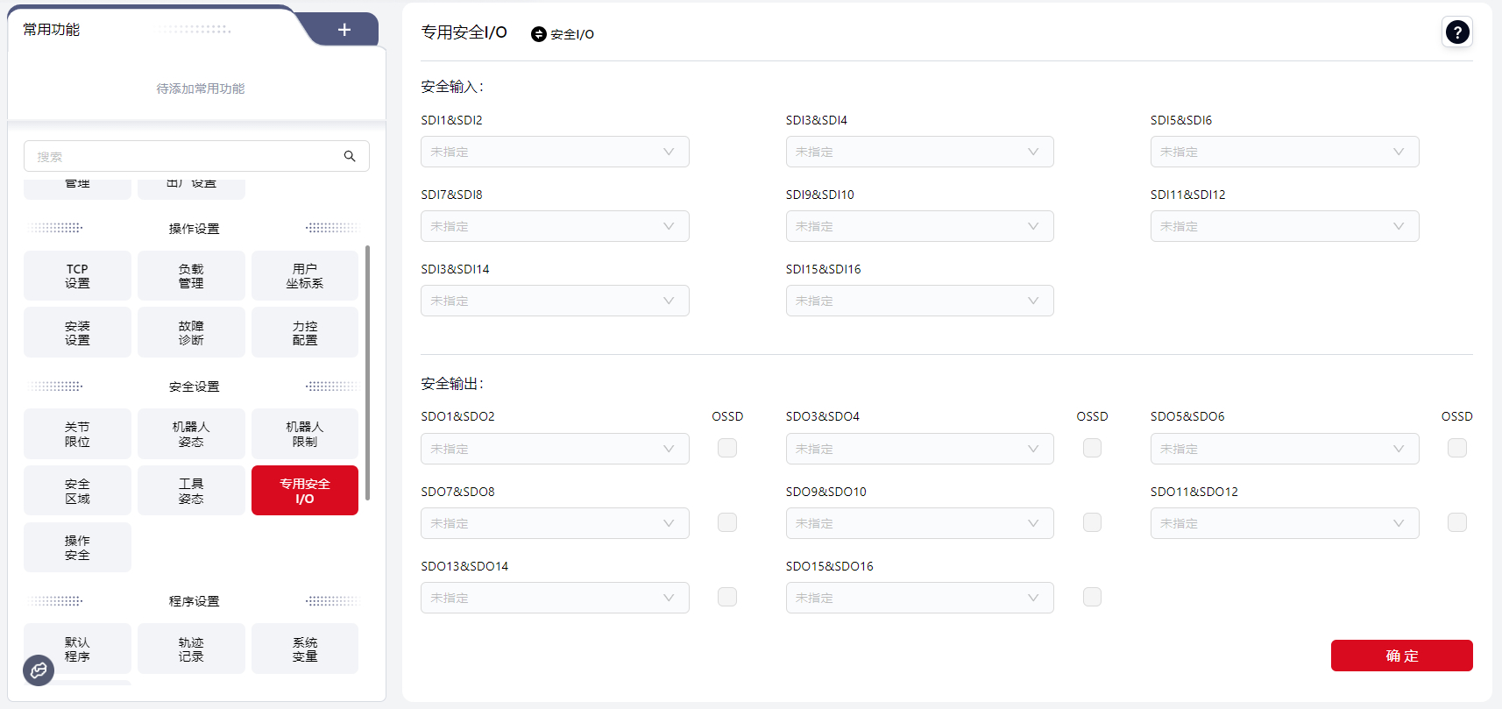The height and width of the screenshot is (709, 1502).
Task: Click the search magnifier icon
Action: point(350,156)
